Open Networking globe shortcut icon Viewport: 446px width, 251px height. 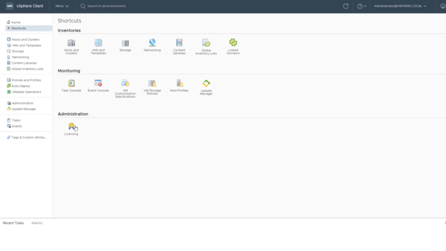pyautogui.click(x=152, y=42)
